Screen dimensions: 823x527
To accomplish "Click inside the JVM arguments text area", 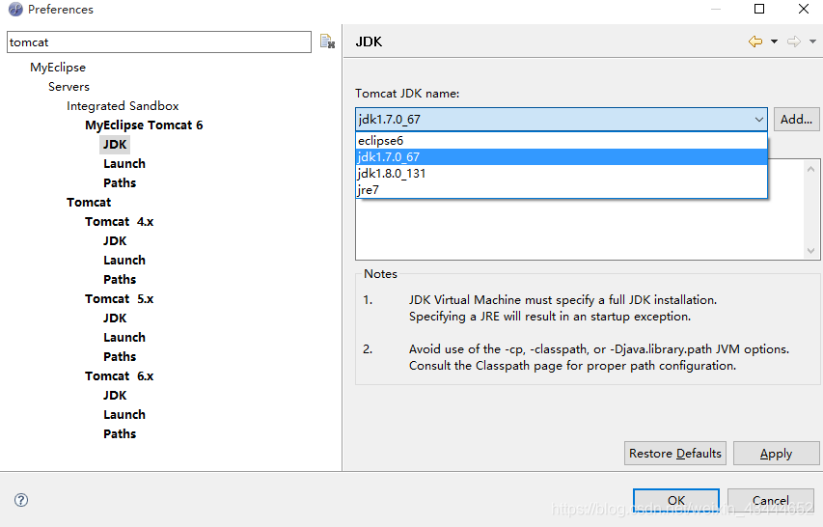I will point(580,230).
